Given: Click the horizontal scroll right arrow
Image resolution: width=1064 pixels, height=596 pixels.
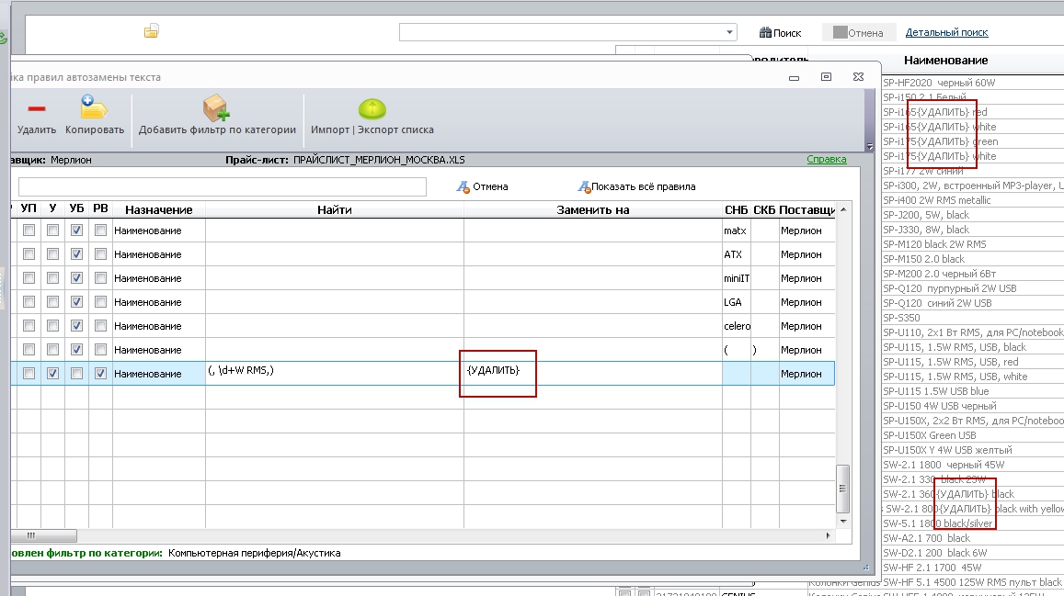Looking at the screenshot, I should click(828, 535).
